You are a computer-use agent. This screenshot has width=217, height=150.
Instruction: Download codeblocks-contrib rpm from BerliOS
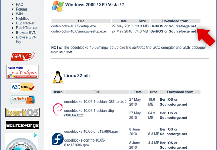coord(166,143)
